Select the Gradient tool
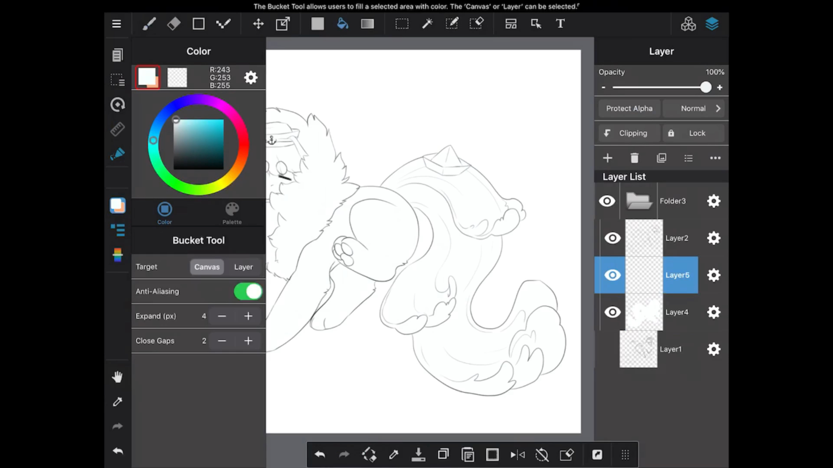Viewport: 833px width, 468px height. click(367, 24)
